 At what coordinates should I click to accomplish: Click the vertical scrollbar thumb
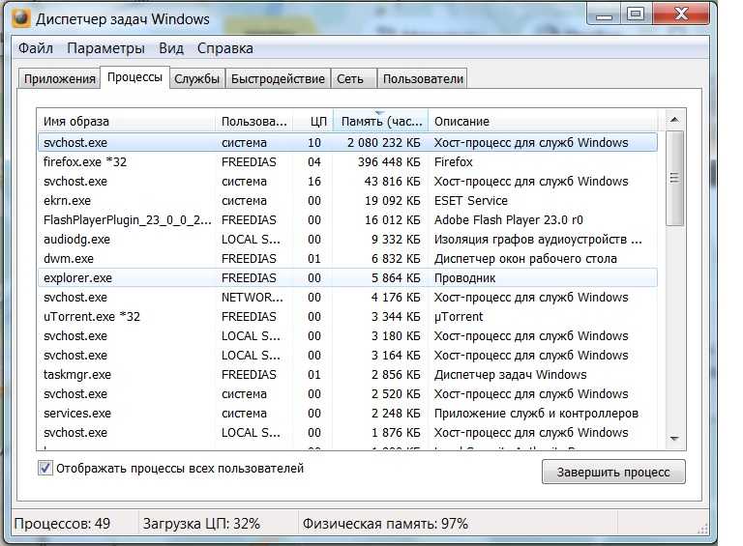[674, 179]
